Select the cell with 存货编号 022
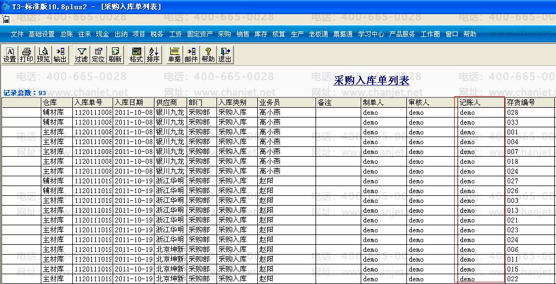 pos(529,279)
